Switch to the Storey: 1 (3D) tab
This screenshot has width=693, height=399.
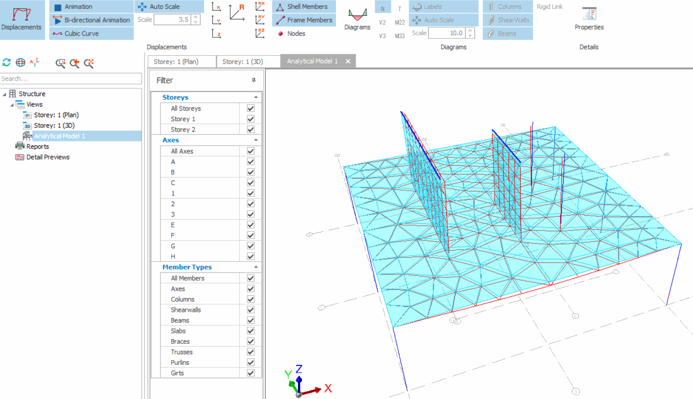[x=243, y=62]
